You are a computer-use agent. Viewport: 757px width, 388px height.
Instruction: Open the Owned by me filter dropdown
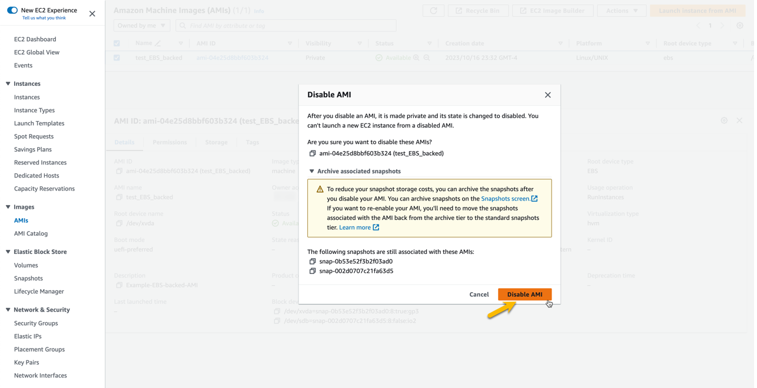[x=141, y=25]
